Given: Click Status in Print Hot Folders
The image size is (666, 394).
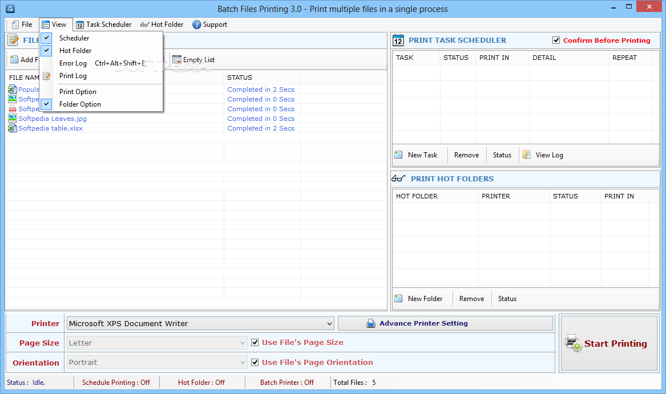Looking at the screenshot, I should (x=507, y=298).
